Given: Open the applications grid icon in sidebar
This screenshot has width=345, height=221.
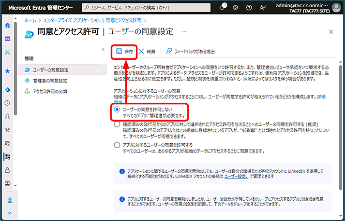Looking at the screenshot, I should tap(7, 156).
